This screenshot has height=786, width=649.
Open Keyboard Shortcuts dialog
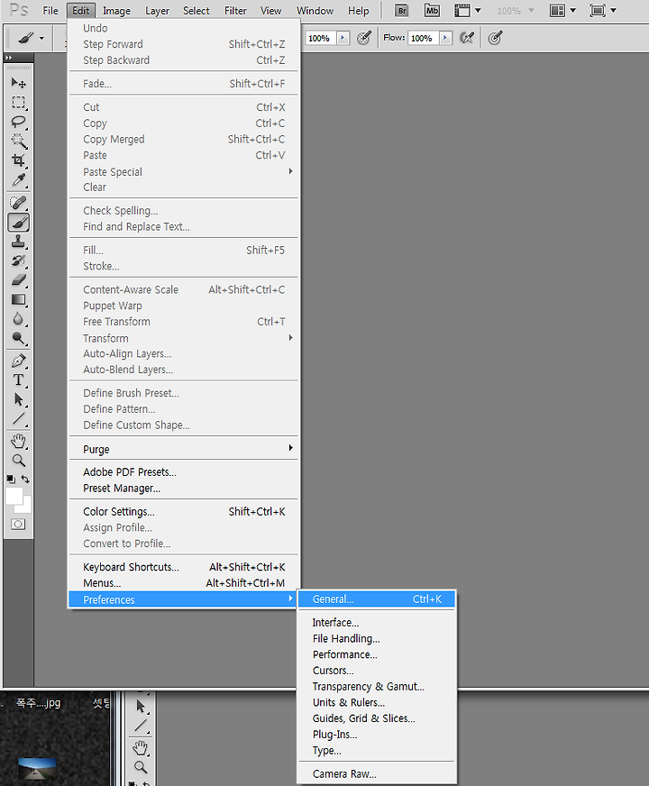pyautogui.click(x=183, y=567)
